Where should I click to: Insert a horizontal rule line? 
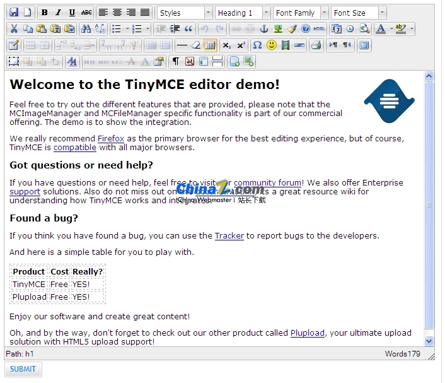point(182,45)
